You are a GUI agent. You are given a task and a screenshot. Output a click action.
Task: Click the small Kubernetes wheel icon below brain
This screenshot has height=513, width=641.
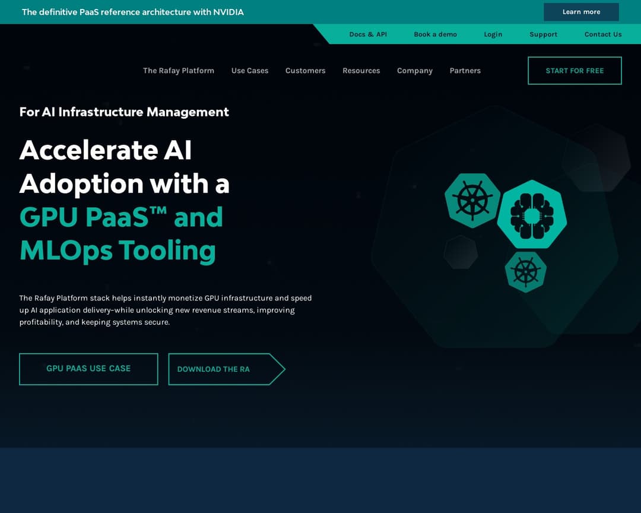[526, 272]
